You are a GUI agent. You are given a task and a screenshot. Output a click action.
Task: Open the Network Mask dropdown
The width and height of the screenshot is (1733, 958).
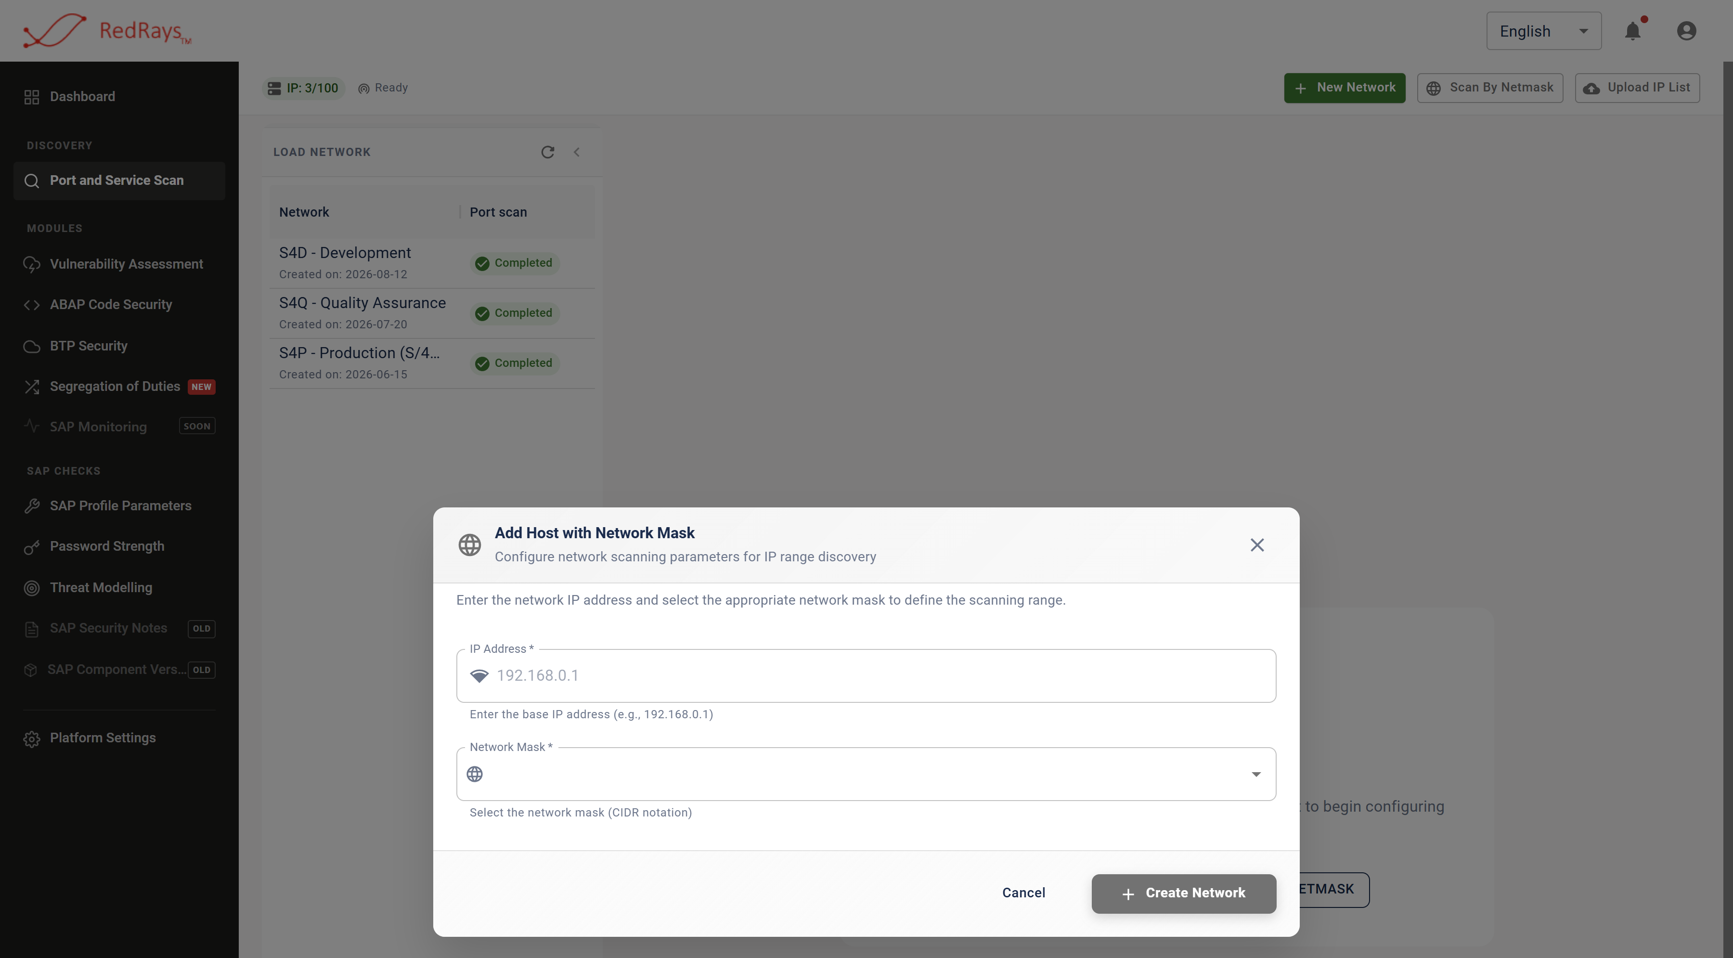tap(866, 774)
